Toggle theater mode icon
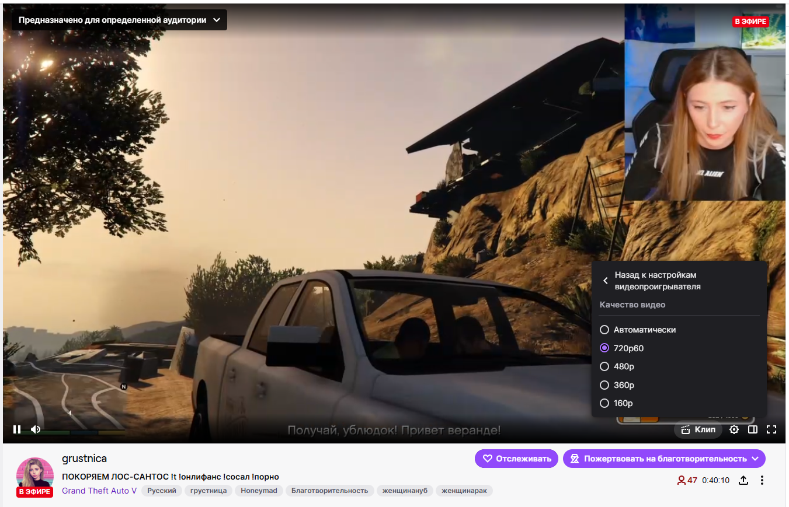This screenshot has width=789, height=507. click(753, 429)
